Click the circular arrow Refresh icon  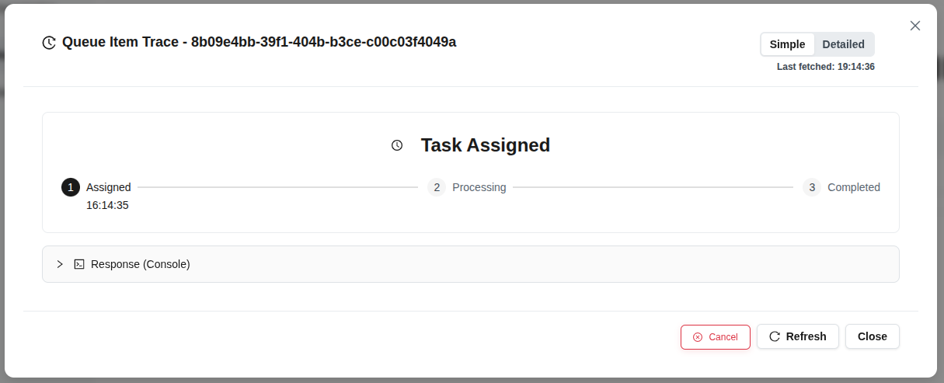(775, 336)
